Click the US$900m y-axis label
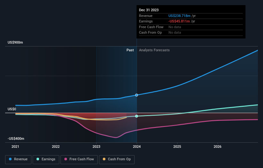This screenshot has height=168, width=263. (15, 42)
